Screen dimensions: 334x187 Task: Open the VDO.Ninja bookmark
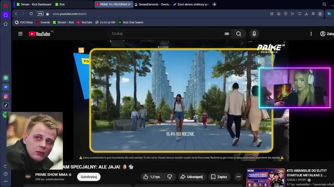click(24, 22)
